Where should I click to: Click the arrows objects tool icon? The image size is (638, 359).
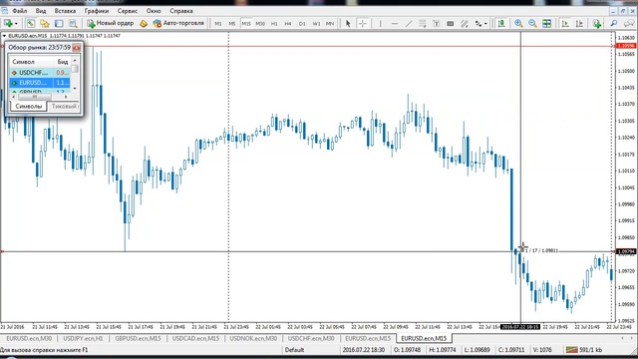pos(478,24)
